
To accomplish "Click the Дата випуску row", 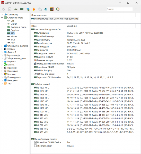I will pos(83,40).
